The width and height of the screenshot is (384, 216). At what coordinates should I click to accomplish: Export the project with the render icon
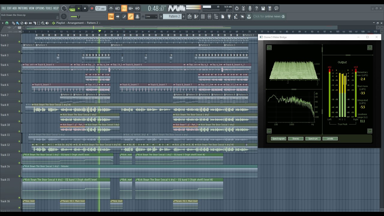point(270,8)
